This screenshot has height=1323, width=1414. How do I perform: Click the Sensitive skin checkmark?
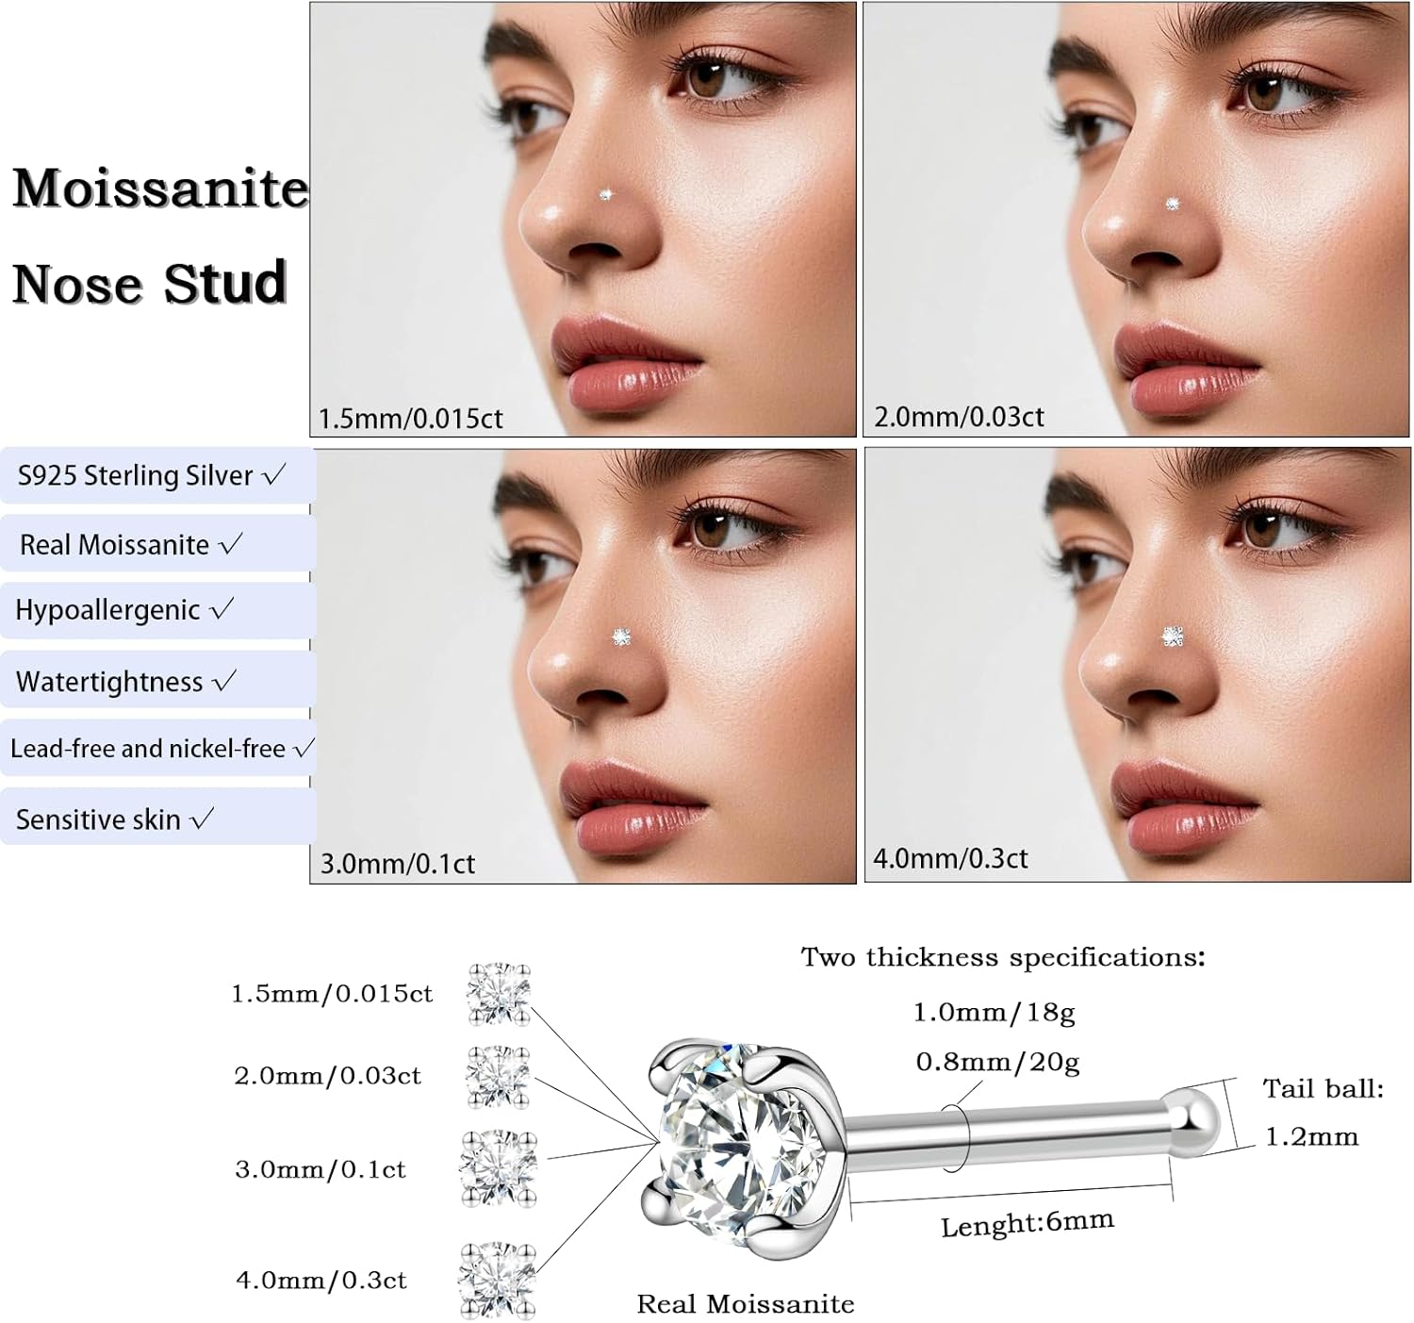(203, 819)
